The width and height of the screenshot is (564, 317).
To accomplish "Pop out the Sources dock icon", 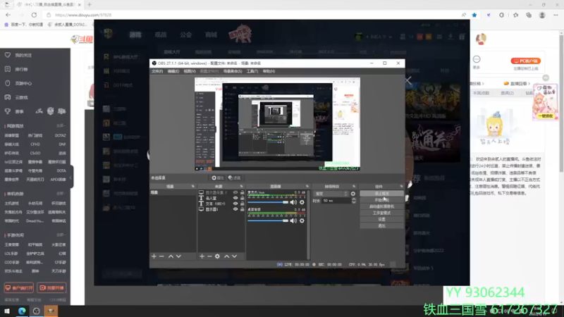I will [241, 187].
